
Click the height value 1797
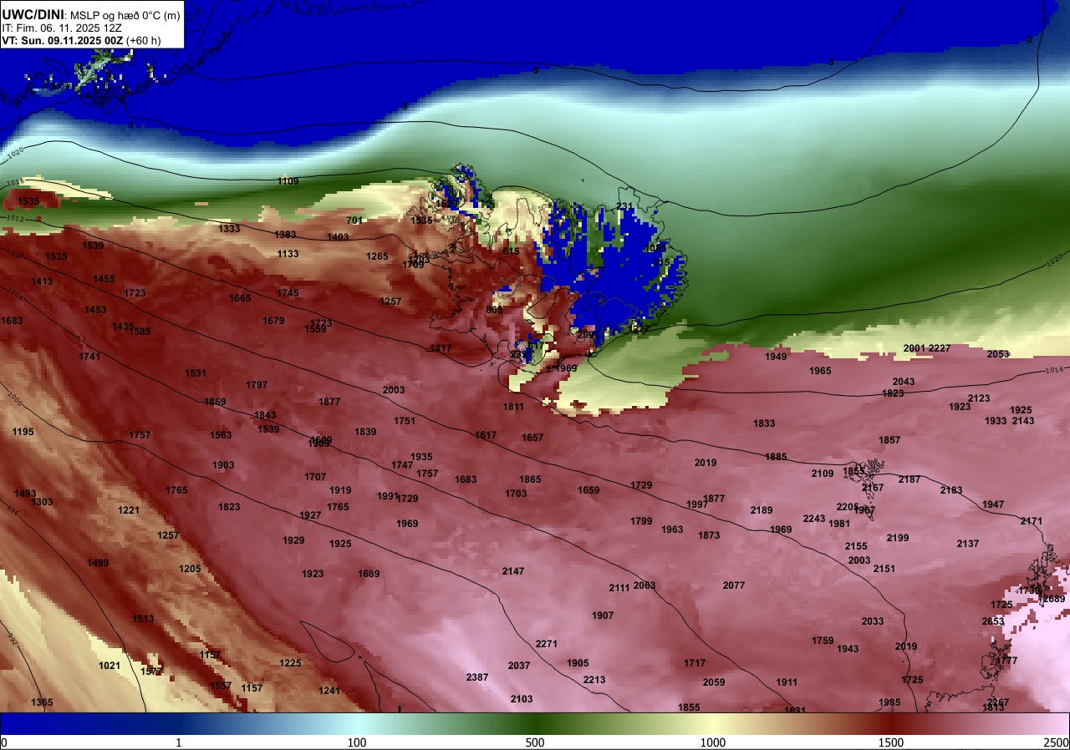(x=257, y=385)
